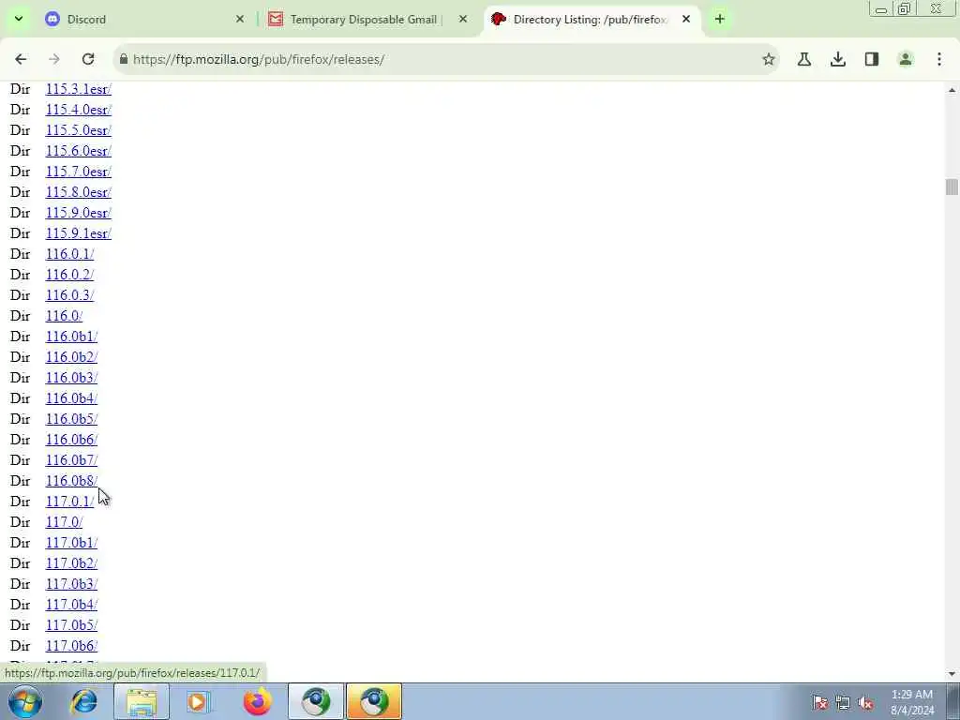Open the 117.0b4/ directory link

(71, 605)
